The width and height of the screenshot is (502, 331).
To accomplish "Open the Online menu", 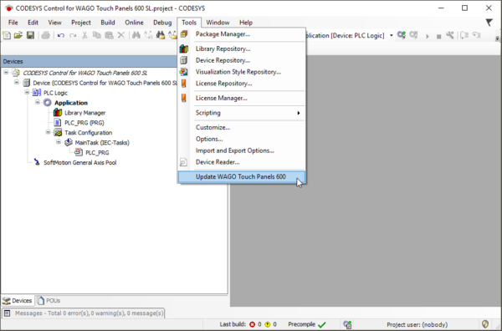I will click(x=134, y=23).
